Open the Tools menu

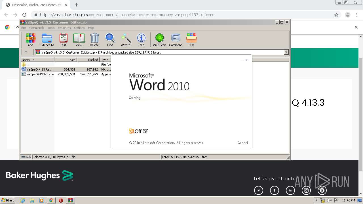51,28
